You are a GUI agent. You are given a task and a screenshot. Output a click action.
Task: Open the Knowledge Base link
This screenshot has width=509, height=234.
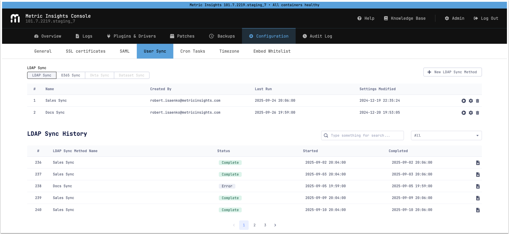click(405, 18)
